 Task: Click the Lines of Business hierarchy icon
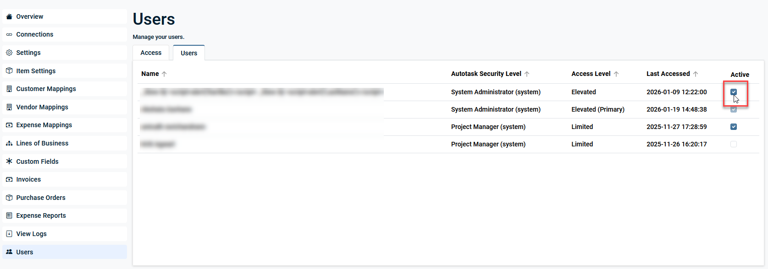[x=9, y=143]
